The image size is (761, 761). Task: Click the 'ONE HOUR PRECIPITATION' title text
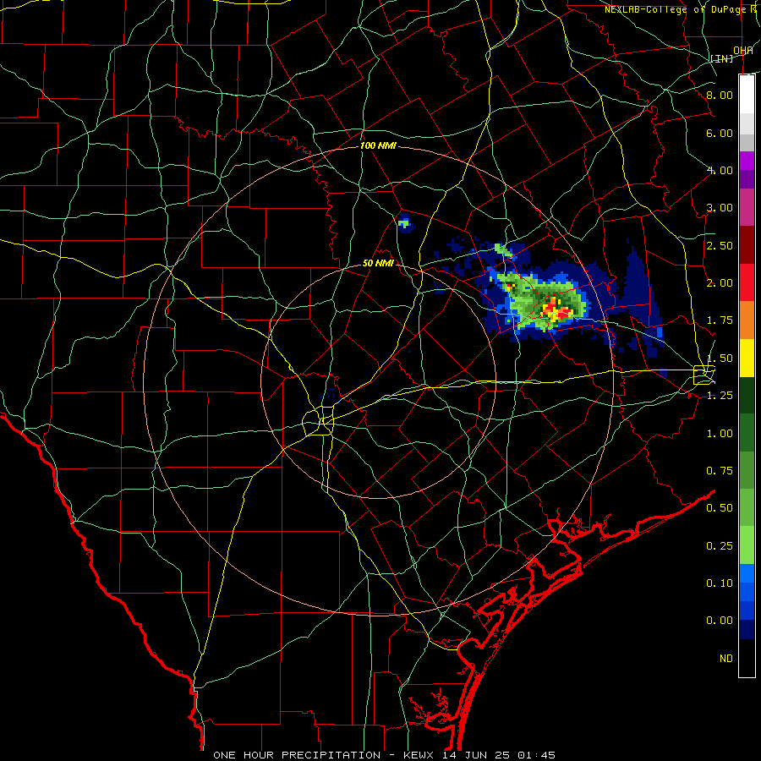point(297,755)
